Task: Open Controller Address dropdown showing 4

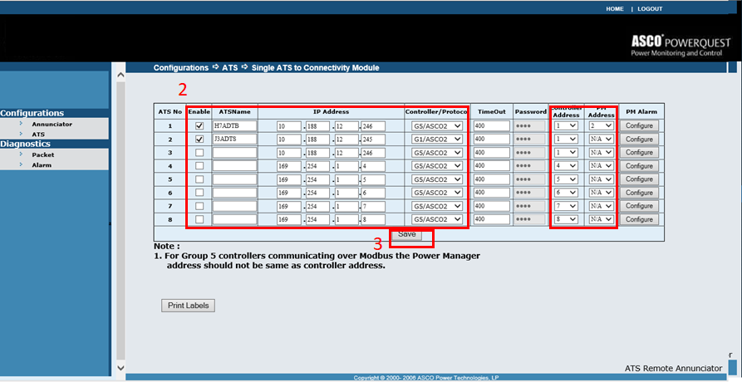Action: pyautogui.click(x=567, y=166)
